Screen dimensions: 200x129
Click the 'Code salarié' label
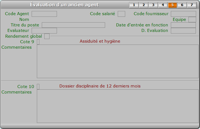click(102, 14)
